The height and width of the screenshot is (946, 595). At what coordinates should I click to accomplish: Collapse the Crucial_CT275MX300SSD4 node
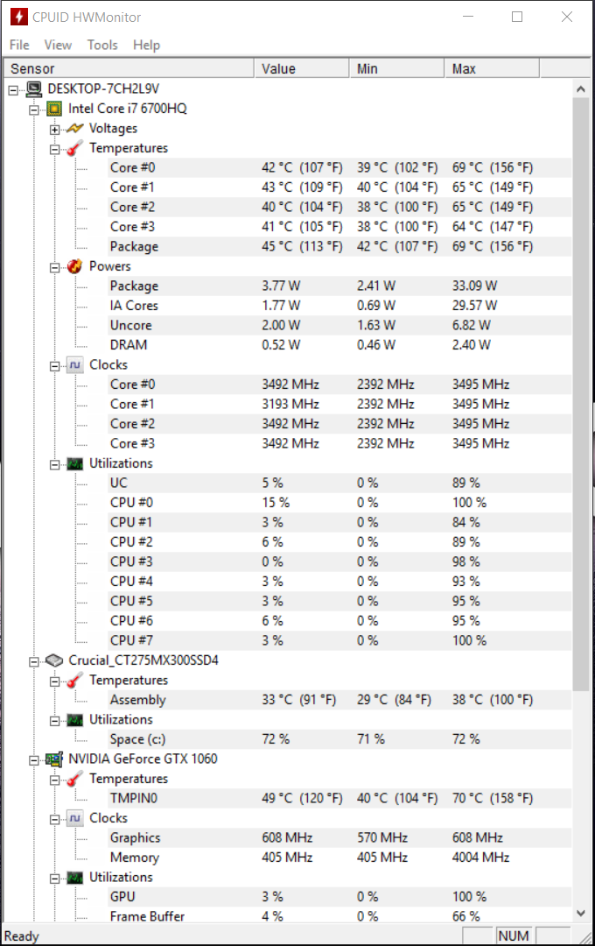(34, 662)
